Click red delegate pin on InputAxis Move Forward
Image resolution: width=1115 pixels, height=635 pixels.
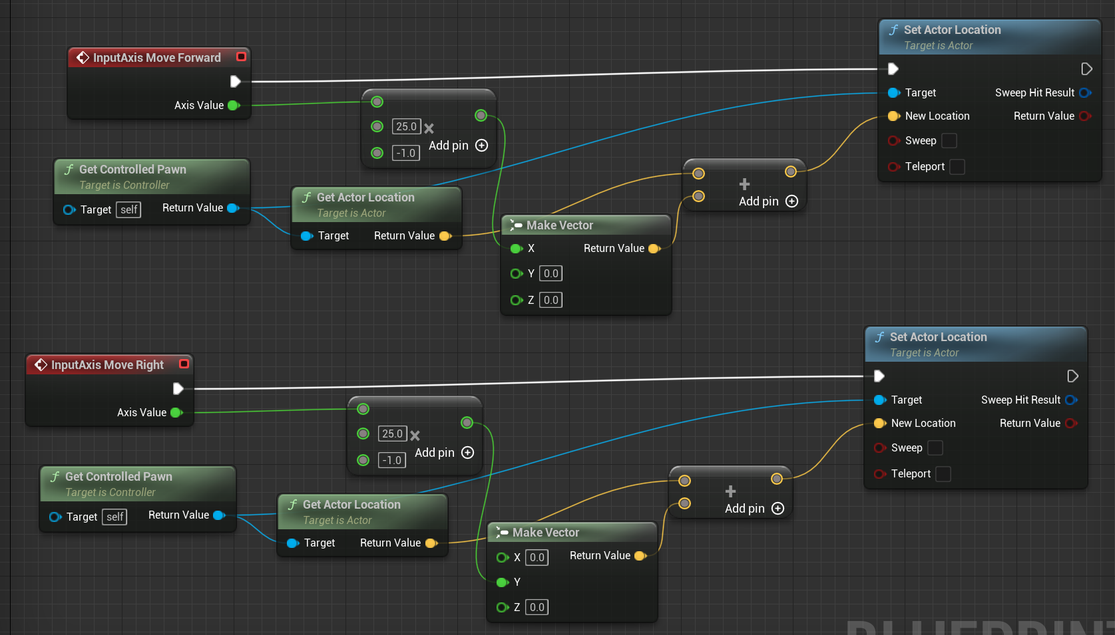pos(241,57)
